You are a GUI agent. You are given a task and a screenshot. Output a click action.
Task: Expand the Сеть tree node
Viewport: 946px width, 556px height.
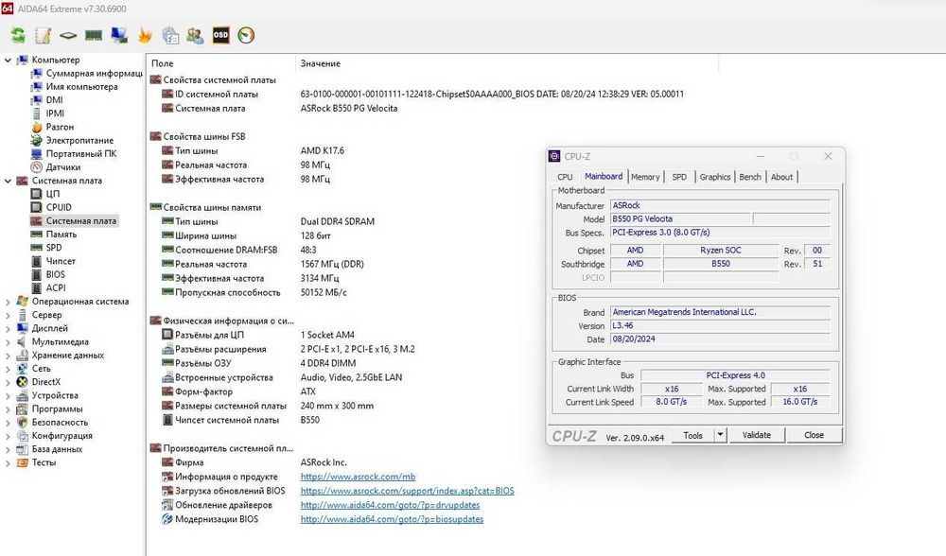coord(8,369)
